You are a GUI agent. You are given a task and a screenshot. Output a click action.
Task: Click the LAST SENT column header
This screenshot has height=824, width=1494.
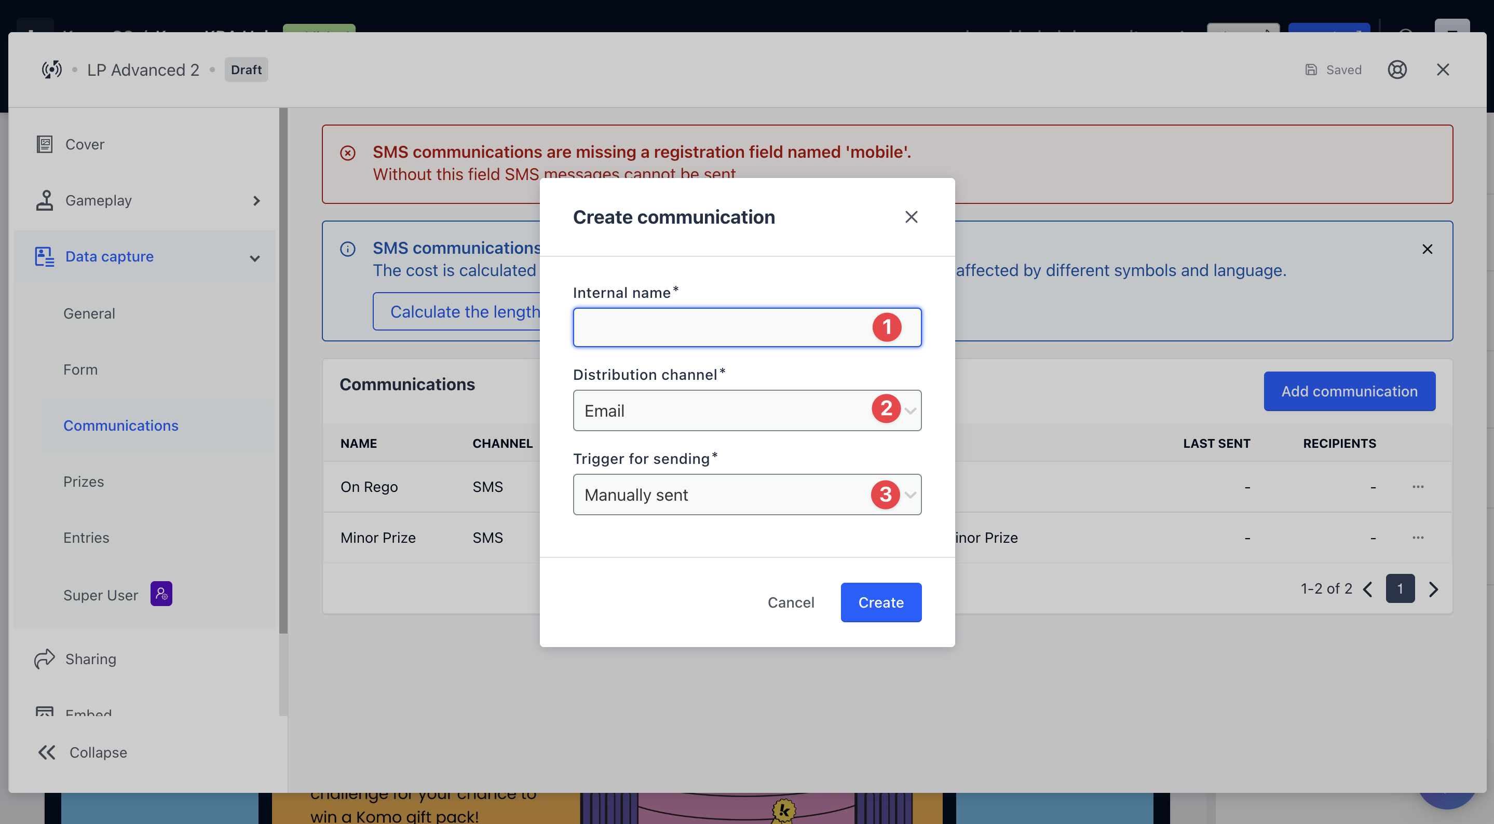[1217, 444]
